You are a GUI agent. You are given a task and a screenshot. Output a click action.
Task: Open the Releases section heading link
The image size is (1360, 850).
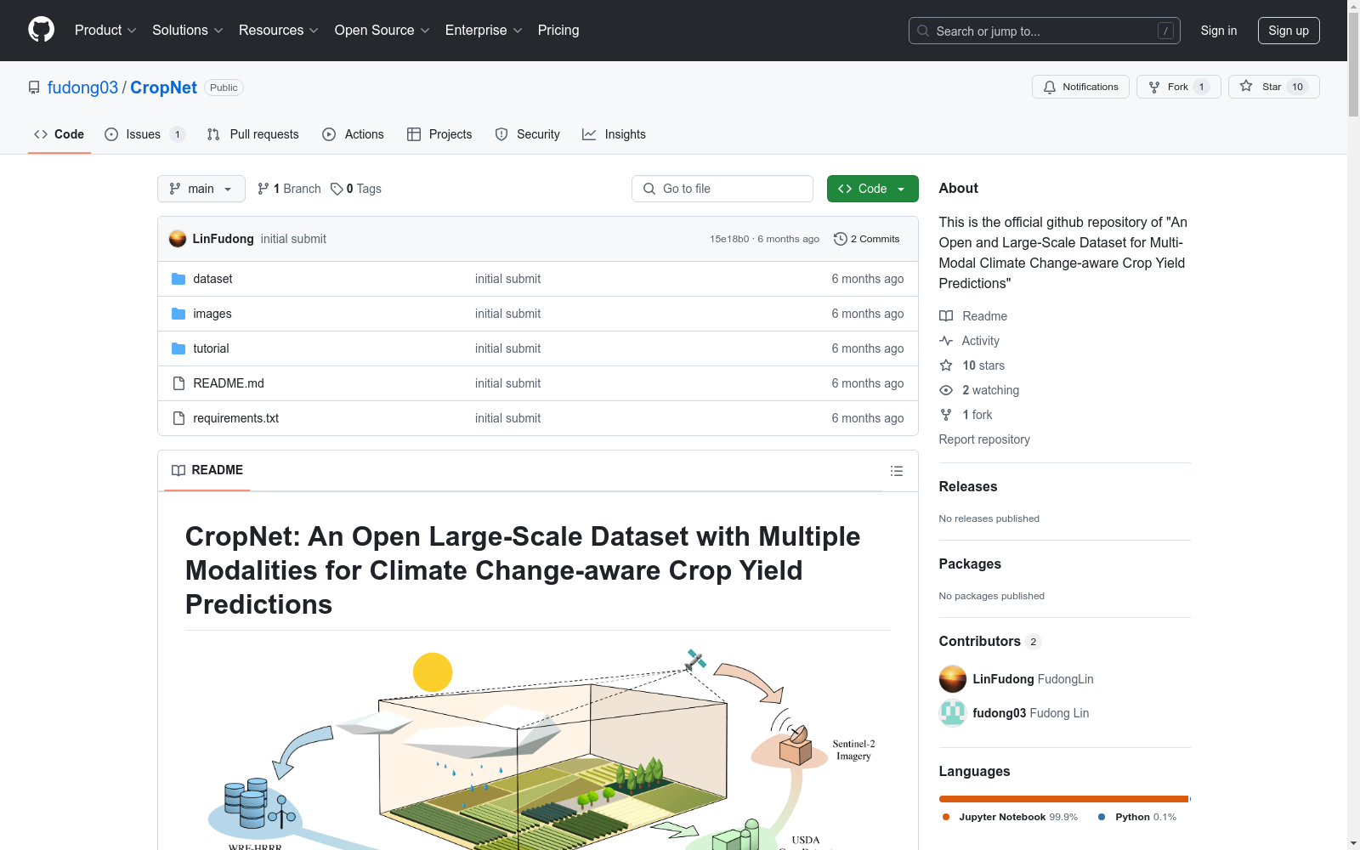pyautogui.click(x=968, y=486)
